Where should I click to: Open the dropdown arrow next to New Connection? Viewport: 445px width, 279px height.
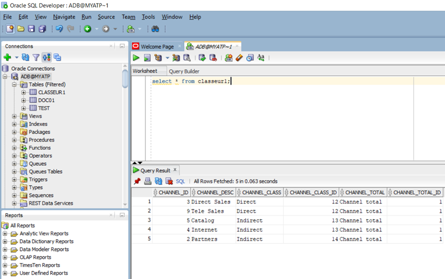pos(17,57)
